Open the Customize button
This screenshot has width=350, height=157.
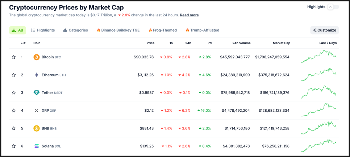point(324,30)
